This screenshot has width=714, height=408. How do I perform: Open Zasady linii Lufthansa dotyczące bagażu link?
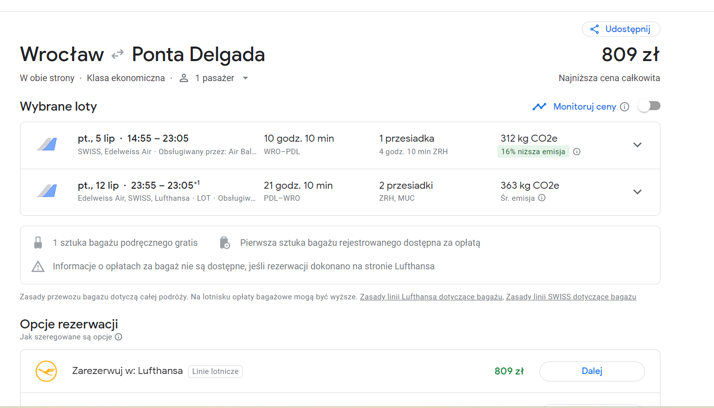click(431, 297)
